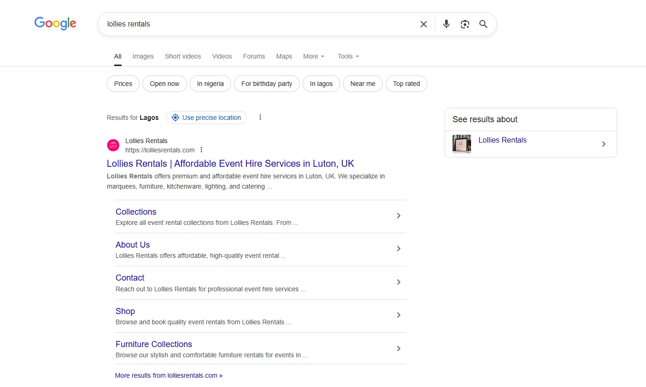Expand the Furniture Collections row chevron
The image size is (646, 387).
click(x=398, y=348)
